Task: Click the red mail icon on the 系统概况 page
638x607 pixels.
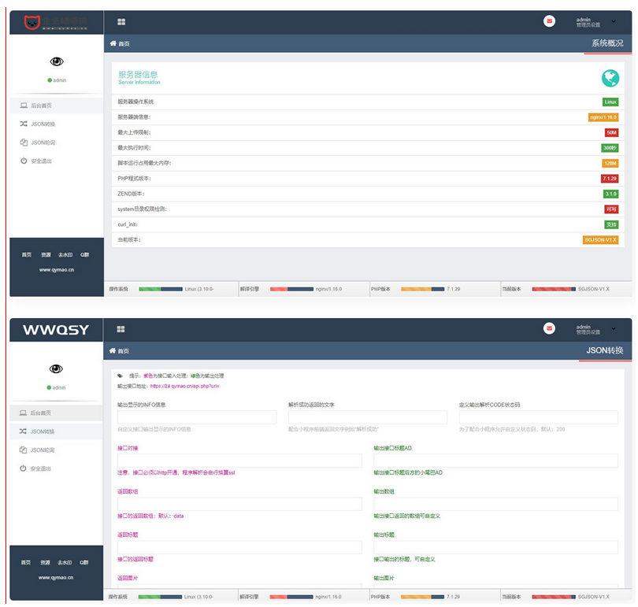Action: pos(549,21)
